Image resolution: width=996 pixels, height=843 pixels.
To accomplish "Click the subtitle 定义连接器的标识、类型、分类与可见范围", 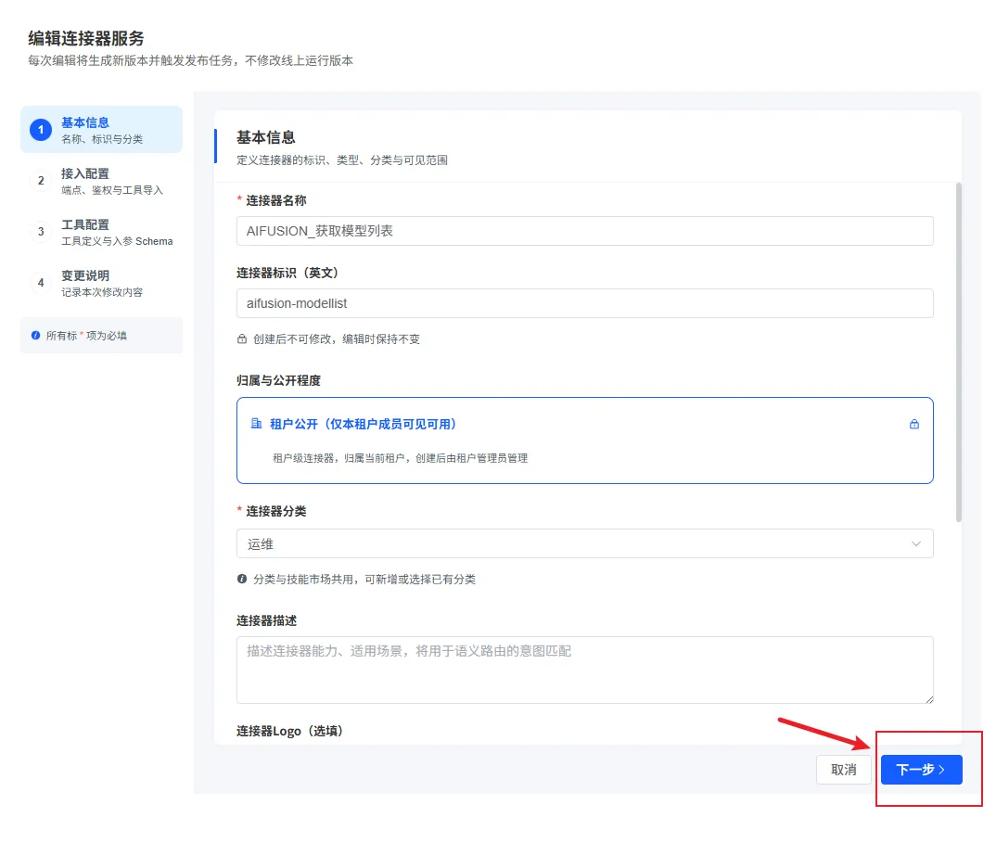I will pyautogui.click(x=342, y=160).
